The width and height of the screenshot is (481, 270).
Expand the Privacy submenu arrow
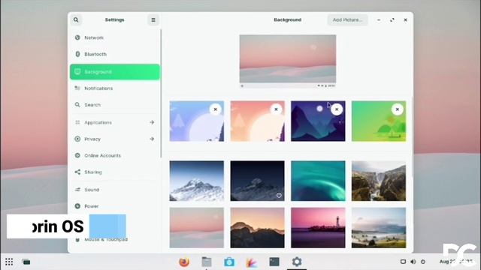pyautogui.click(x=152, y=139)
